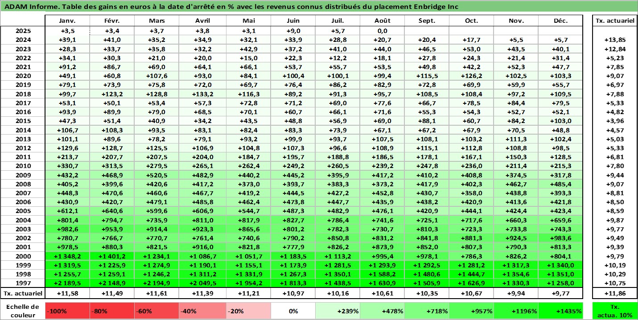Select the 2000 year row label

(x=23, y=256)
